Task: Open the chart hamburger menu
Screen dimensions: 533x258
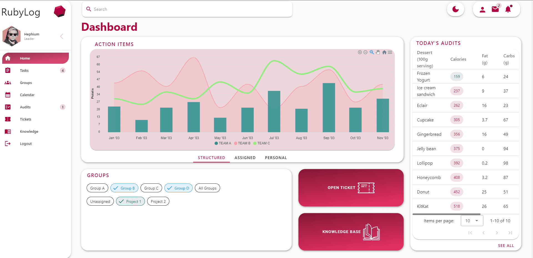Action: 390,52
